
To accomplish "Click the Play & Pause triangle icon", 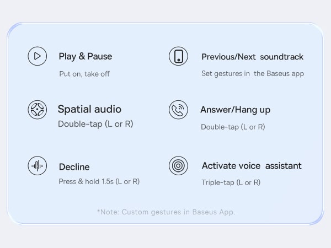I will (37, 56).
